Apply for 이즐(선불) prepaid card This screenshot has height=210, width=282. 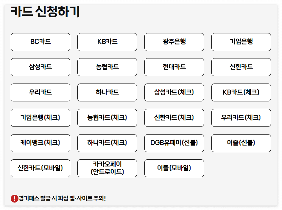pyautogui.click(x=241, y=143)
